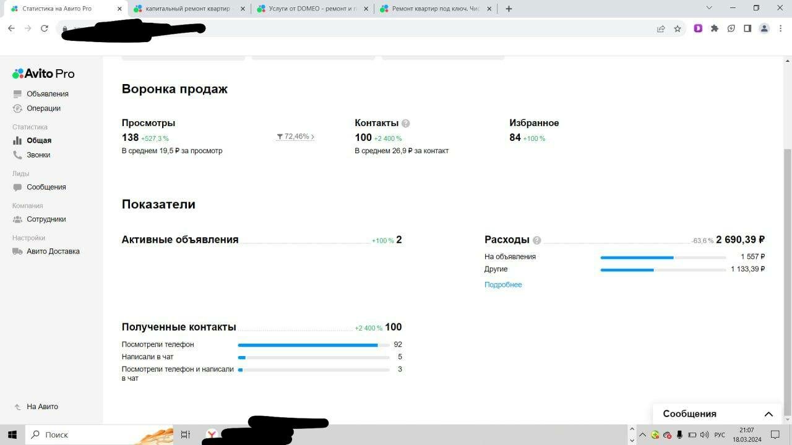792x445 pixels.
Task: Open the help icon next to Расходы
Action: coord(536,240)
